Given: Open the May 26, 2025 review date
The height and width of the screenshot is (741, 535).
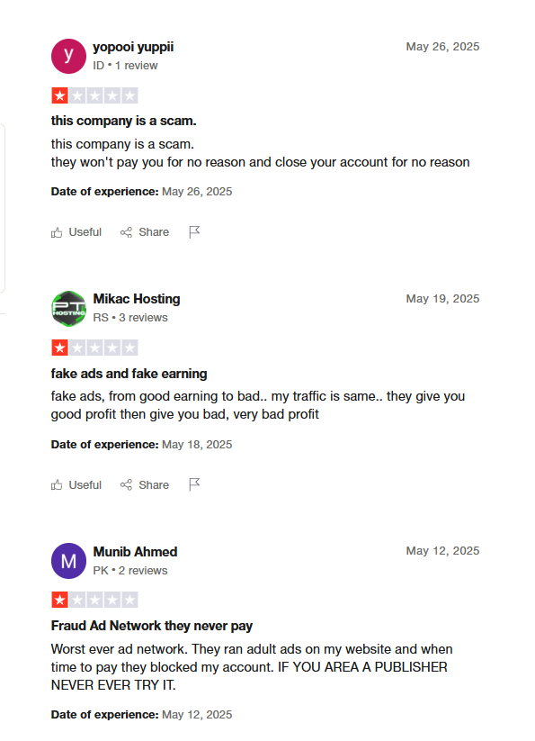Looking at the screenshot, I should (442, 47).
